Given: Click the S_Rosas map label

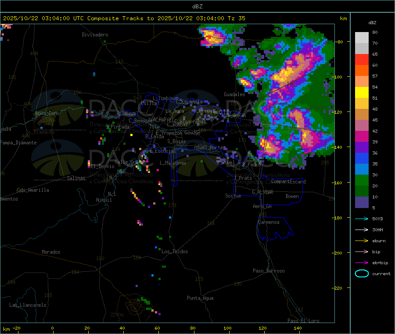Looking at the screenshot, I should (176, 142).
